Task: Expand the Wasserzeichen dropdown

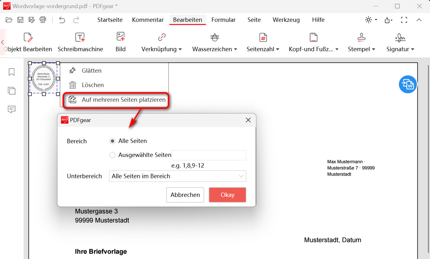Action: [214, 42]
